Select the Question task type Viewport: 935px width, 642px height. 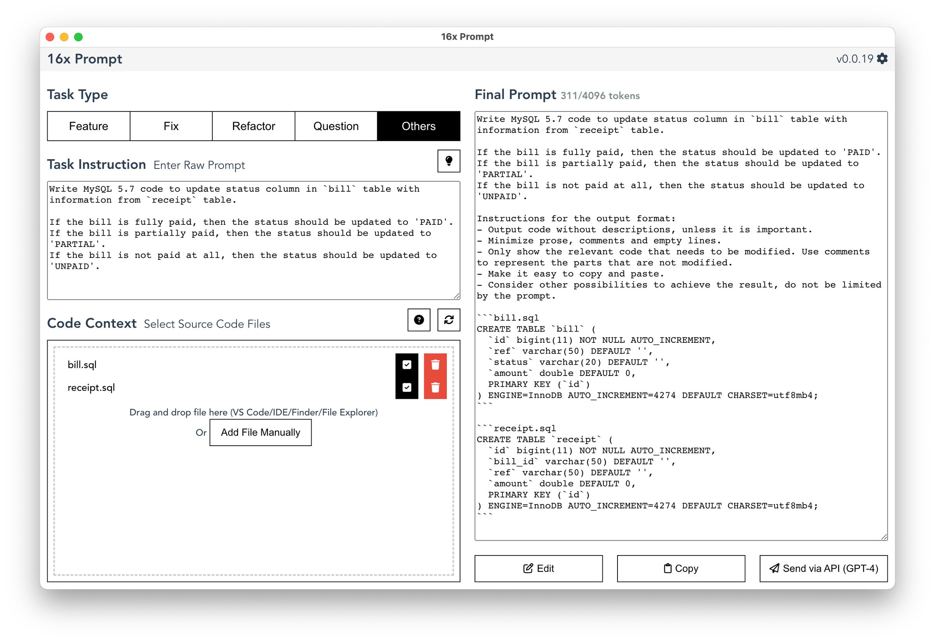pos(335,126)
